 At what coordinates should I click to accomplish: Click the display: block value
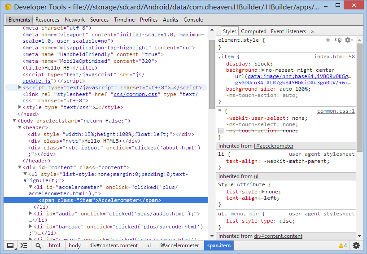[x=263, y=64]
